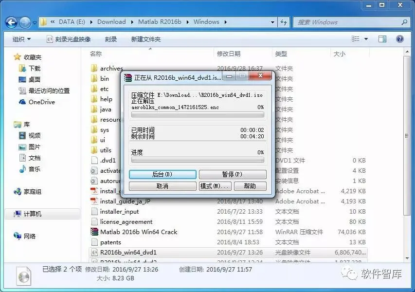Select the archives folder icon
The image size is (415, 292).
tap(94, 69)
